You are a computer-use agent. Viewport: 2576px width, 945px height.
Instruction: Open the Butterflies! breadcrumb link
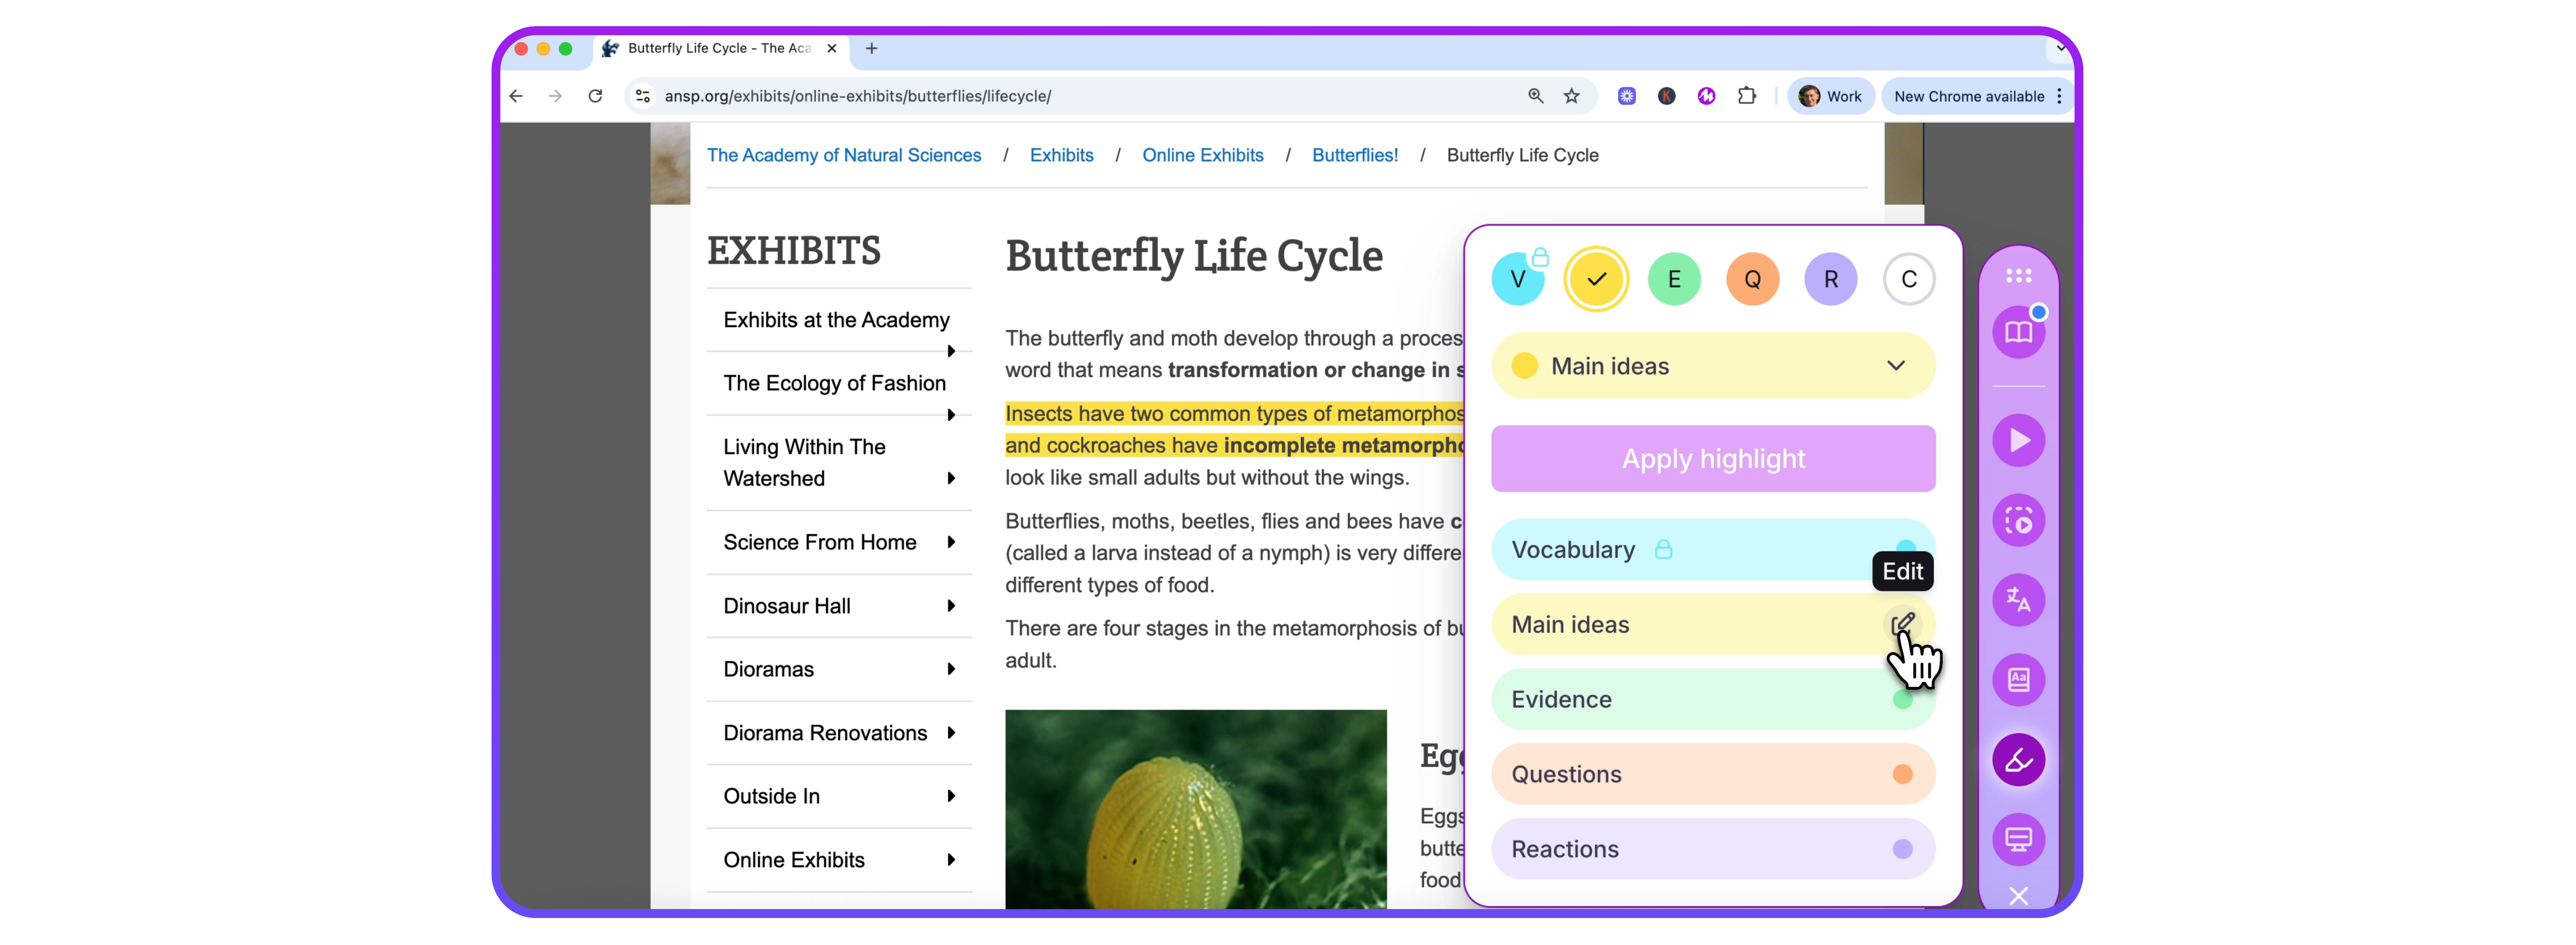[x=1355, y=155]
